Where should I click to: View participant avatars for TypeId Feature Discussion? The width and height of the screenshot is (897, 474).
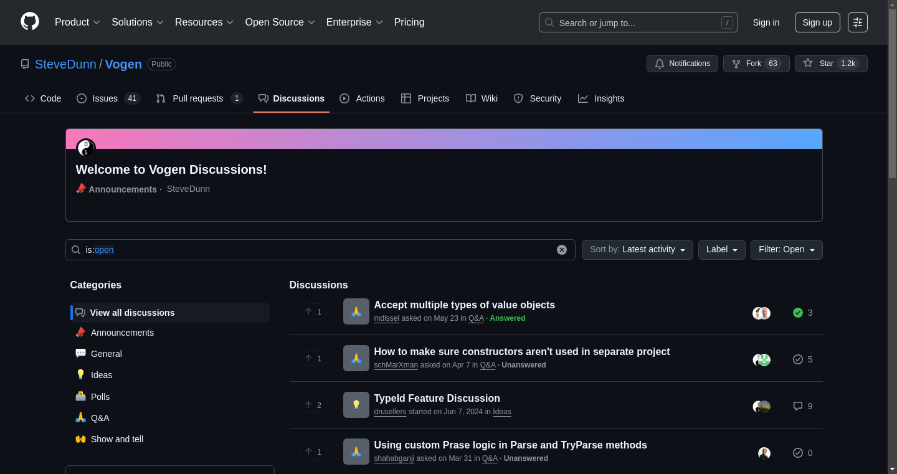tap(762, 407)
